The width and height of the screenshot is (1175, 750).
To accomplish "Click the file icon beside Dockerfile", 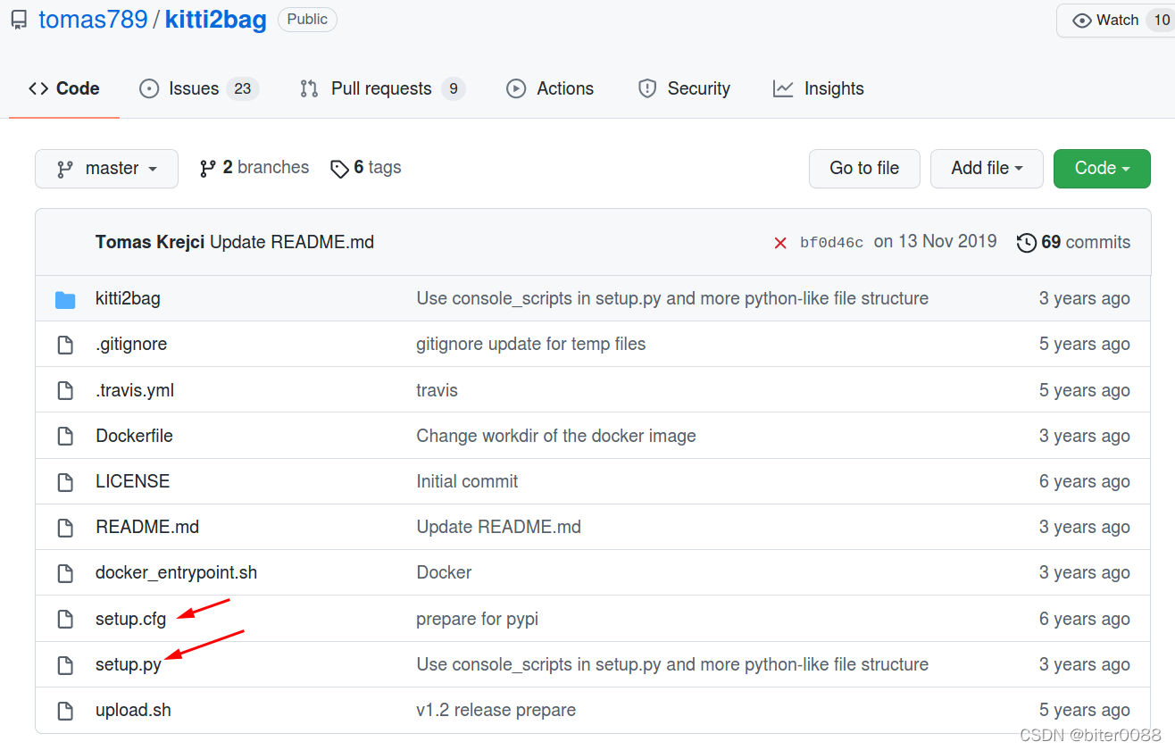I will coord(65,436).
